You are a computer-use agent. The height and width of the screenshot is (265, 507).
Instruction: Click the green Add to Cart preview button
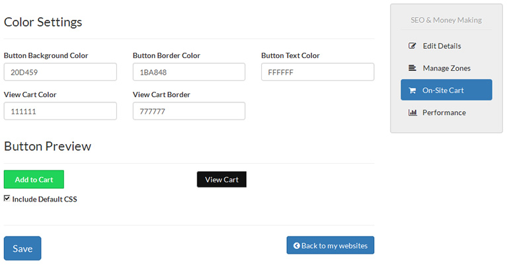point(34,180)
